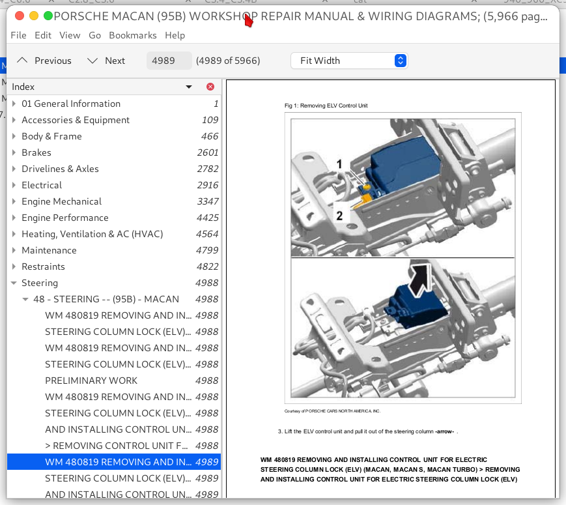566x505 pixels.
Task: Open the View menu
Action: tap(70, 35)
